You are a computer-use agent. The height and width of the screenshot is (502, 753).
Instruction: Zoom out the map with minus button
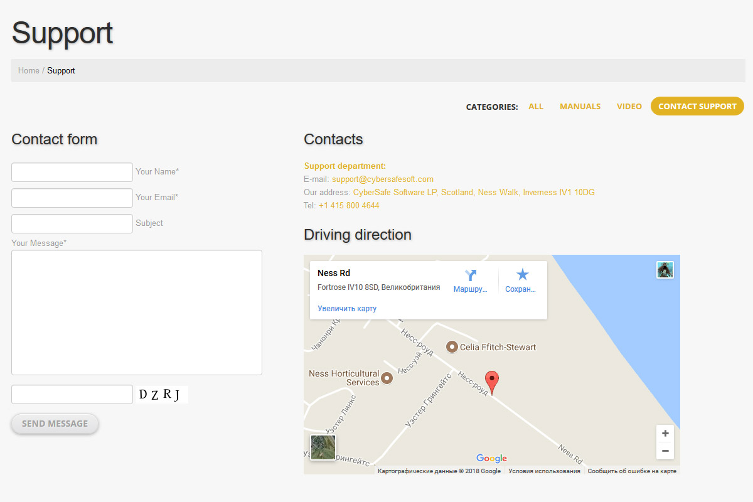pos(665,451)
